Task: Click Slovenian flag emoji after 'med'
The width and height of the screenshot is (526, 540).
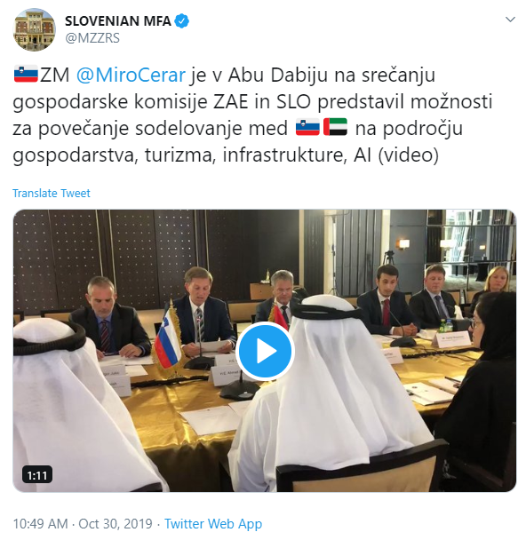Action: click(307, 127)
